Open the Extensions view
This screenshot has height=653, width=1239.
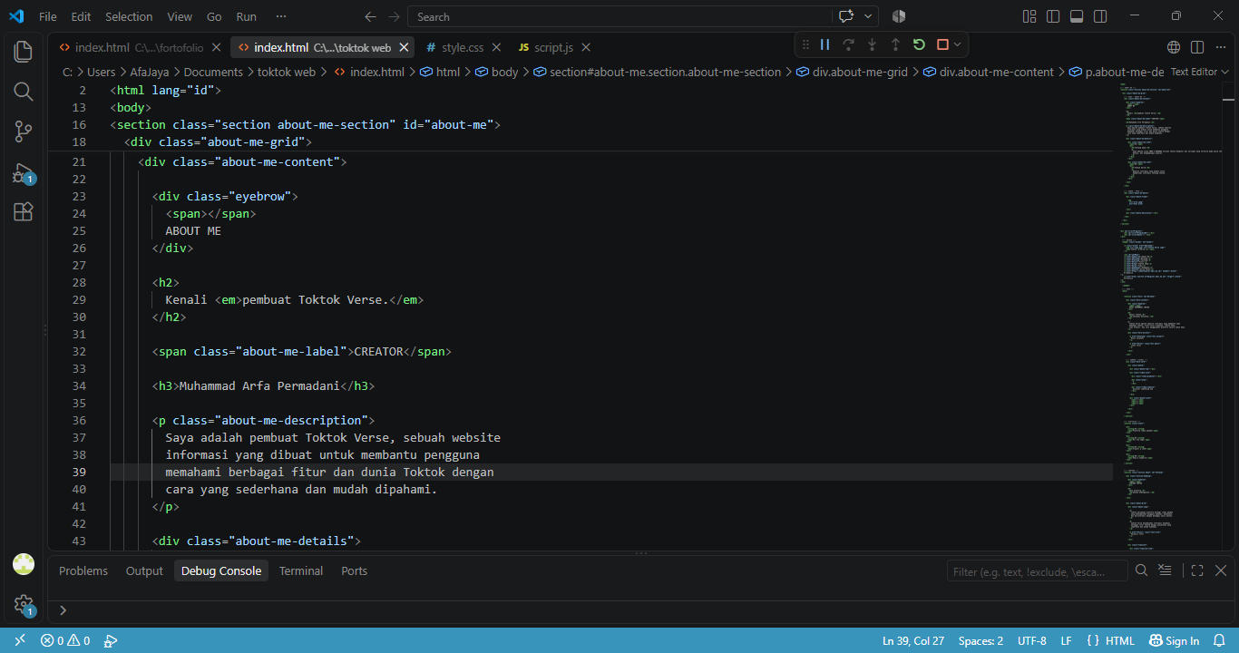[x=24, y=212]
